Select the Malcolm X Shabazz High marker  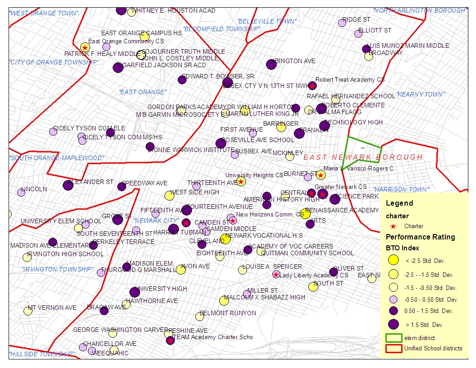click(x=224, y=301)
